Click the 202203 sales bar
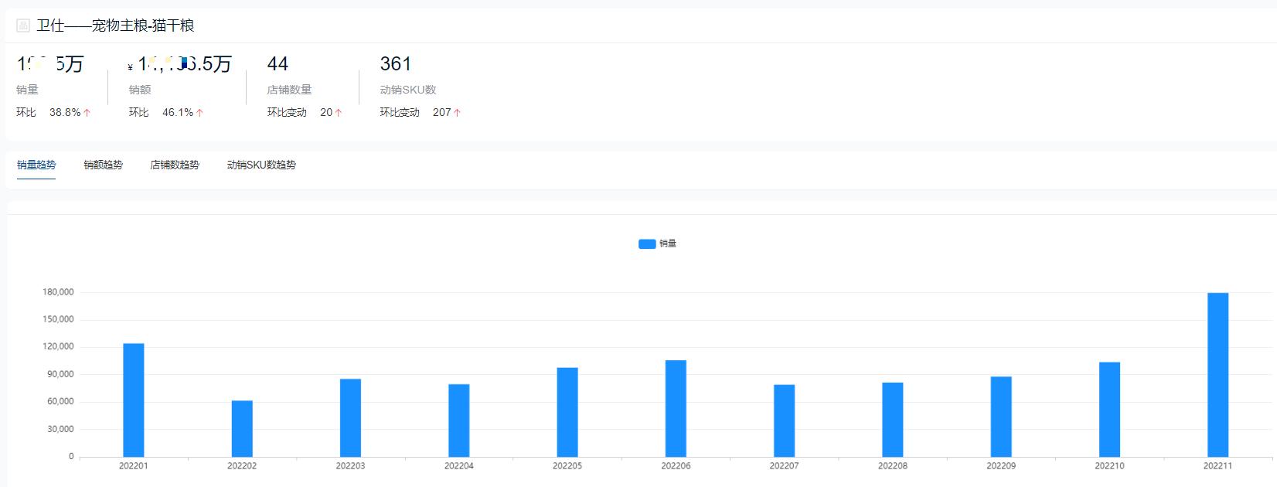The width and height of the screenshot is (1277, 487). [x=350, y=417]
